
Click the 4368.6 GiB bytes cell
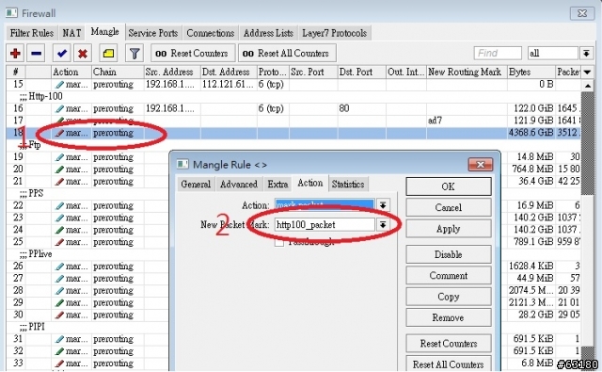click(531, 133)
